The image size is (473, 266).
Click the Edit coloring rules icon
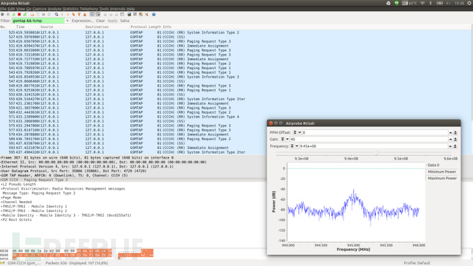(141, 14)
